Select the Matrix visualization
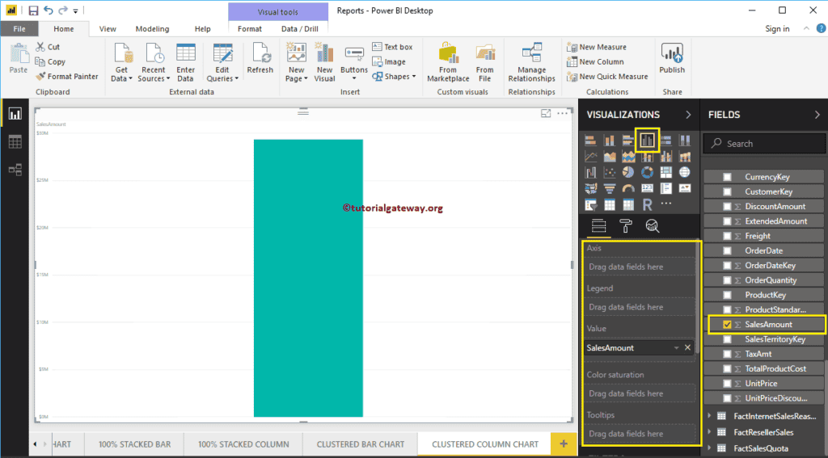 (627, 204)
